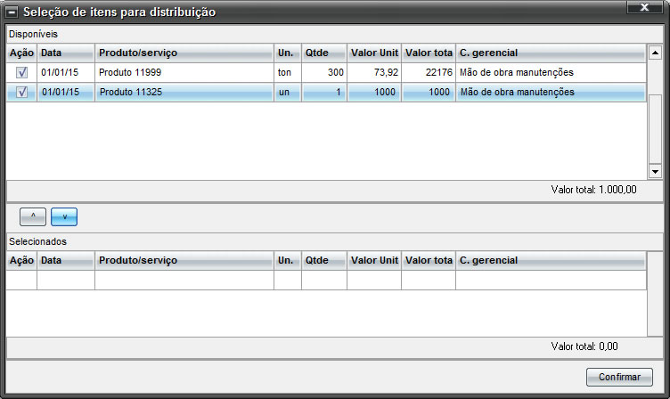Click quantity 1 in Produto 11325 row
Viewport: 670px width, 399px height.
[x=324, y=92]
